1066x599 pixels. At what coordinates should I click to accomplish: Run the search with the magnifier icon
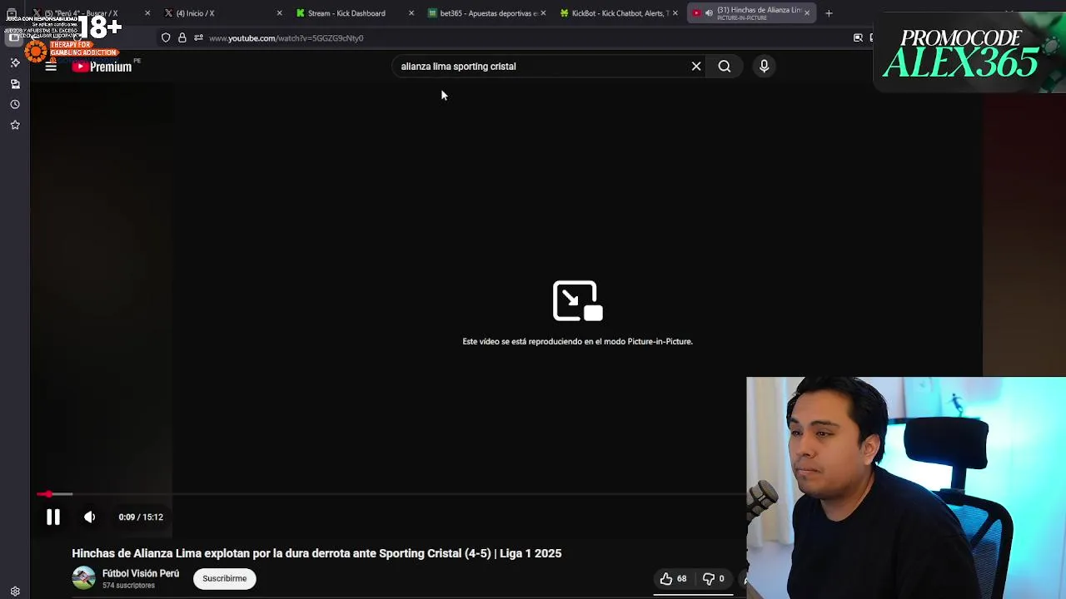tap(725, 67)
